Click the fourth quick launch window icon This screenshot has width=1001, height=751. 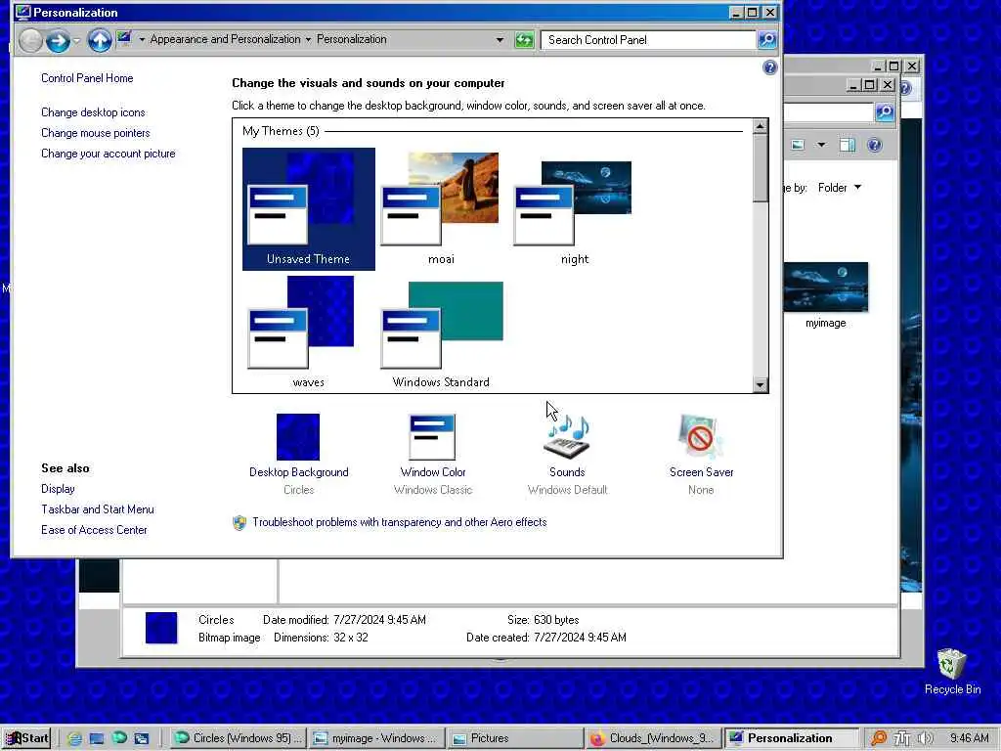[x=141, y=738]
